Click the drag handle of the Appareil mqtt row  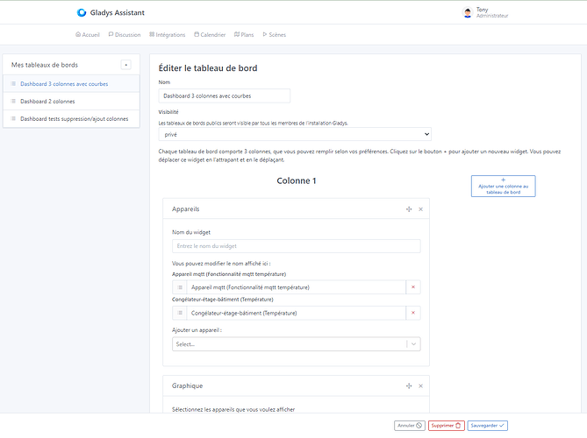point(179,287)
